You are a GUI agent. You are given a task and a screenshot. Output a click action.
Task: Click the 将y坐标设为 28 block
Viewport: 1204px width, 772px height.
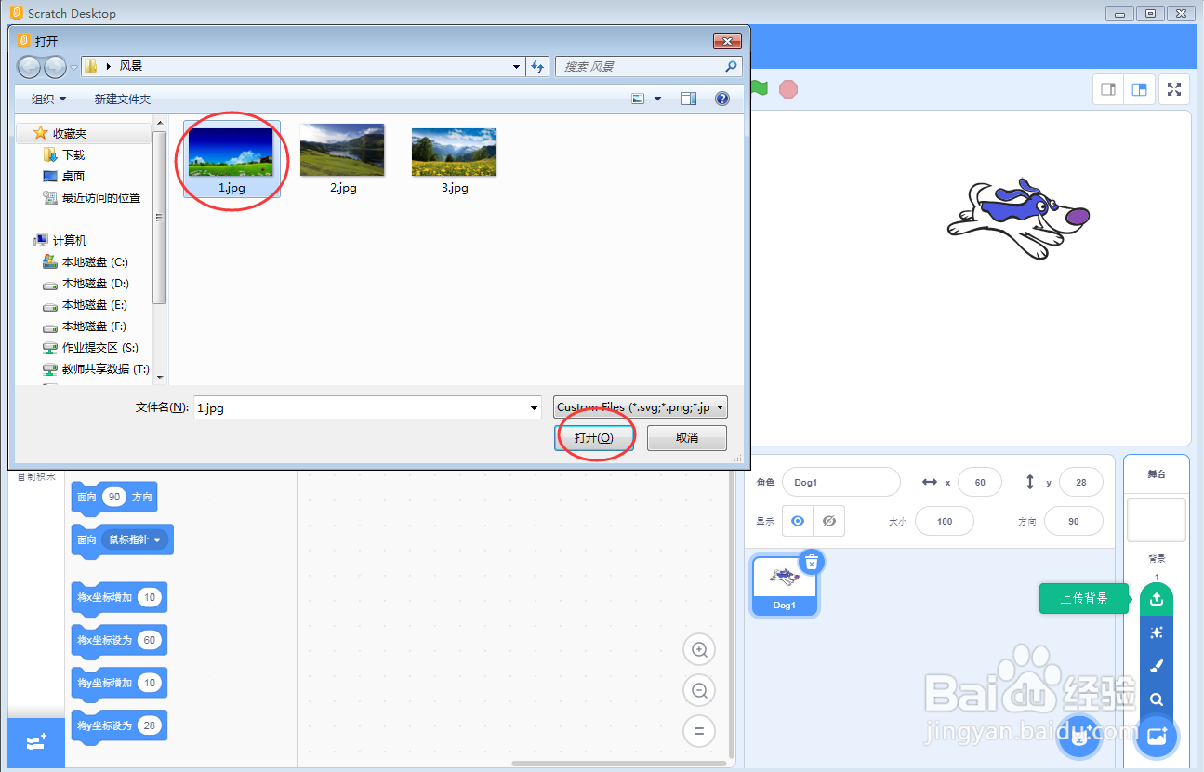point(119,725)
